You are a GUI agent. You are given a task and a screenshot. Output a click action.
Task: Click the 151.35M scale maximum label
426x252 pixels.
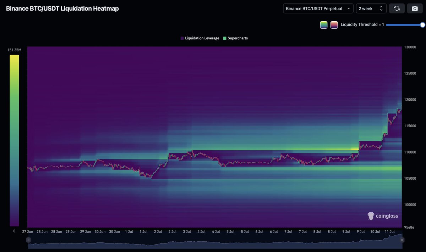pos(14,50)
